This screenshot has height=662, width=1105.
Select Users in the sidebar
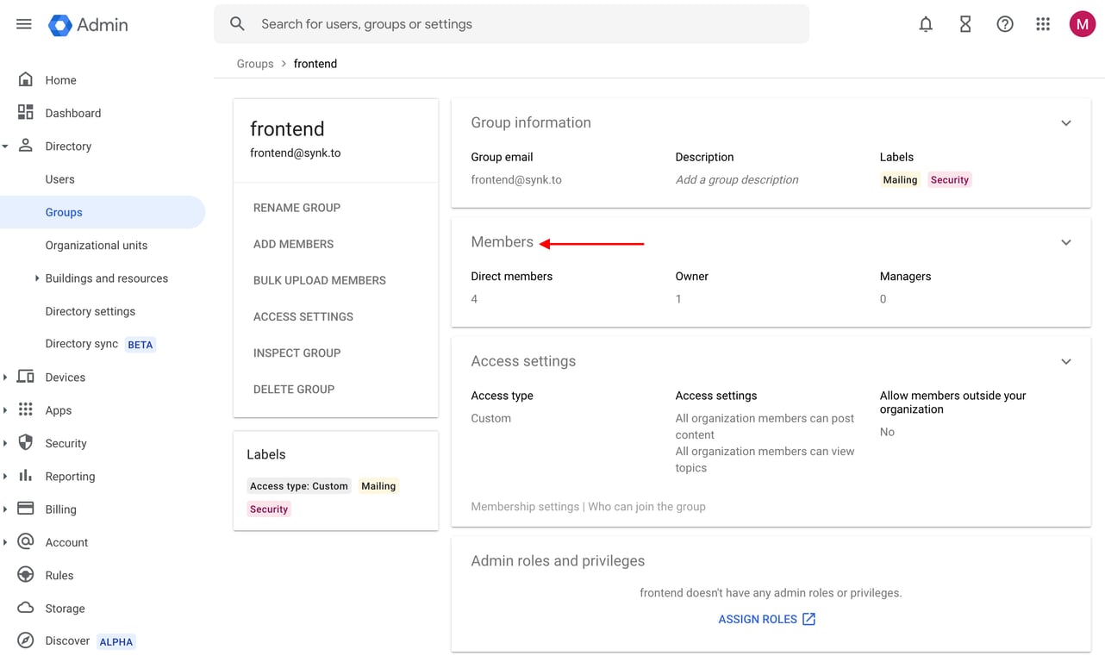point(60,179)
